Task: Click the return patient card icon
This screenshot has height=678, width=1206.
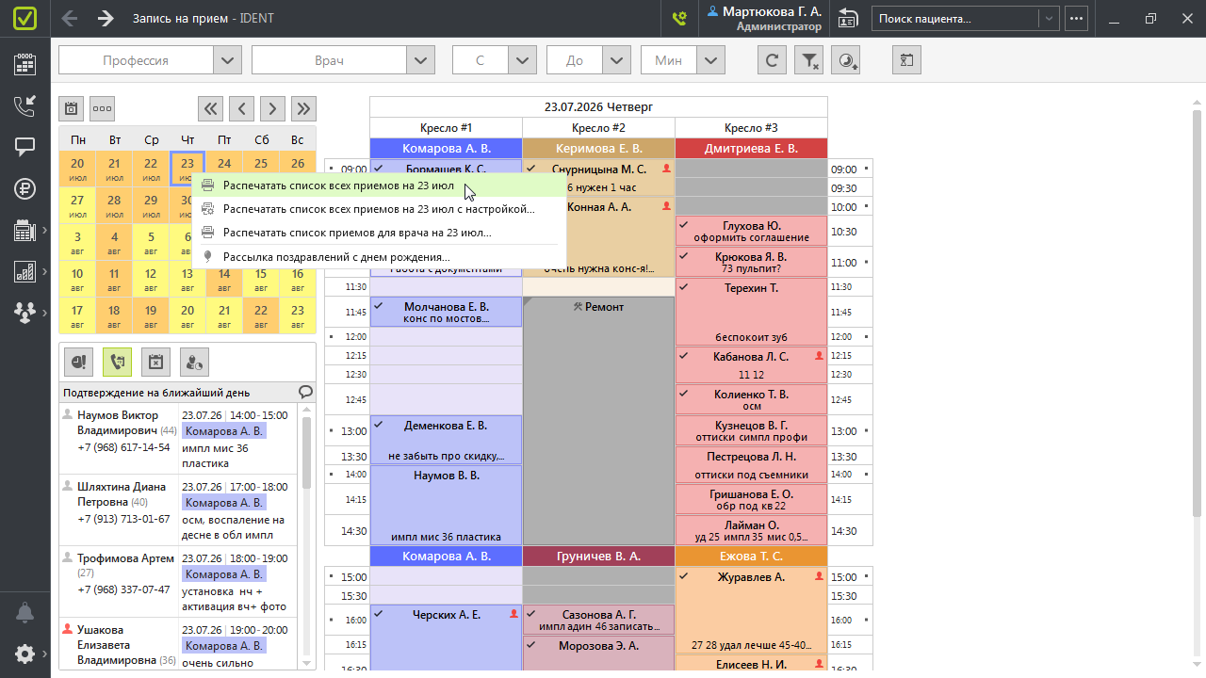Action: coord(848,19)
